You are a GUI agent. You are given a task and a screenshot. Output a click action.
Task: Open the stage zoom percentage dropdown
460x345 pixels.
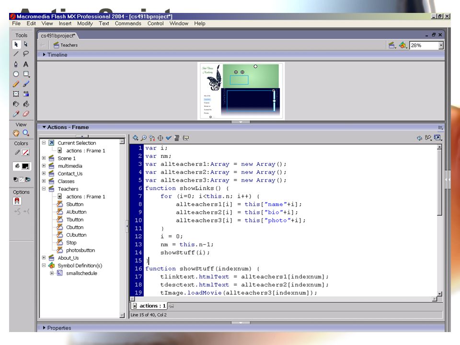tap(441, 45)
